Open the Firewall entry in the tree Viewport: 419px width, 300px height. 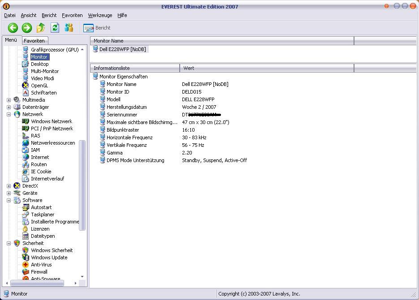39,272
